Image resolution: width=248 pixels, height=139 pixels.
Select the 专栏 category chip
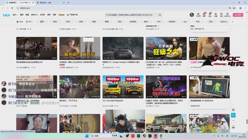198,22
